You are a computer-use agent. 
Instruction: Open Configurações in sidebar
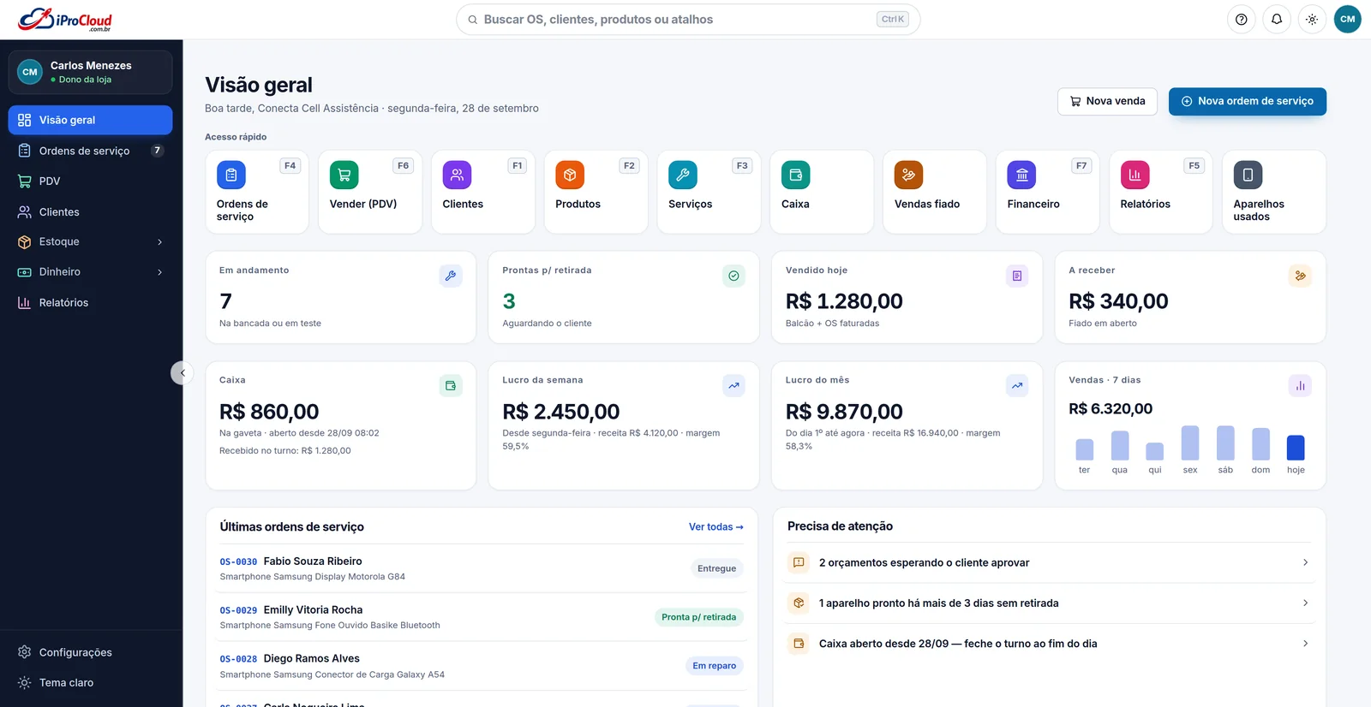coord(91,652)
